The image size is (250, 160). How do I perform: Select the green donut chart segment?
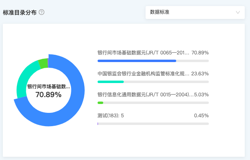click(43, 63)
